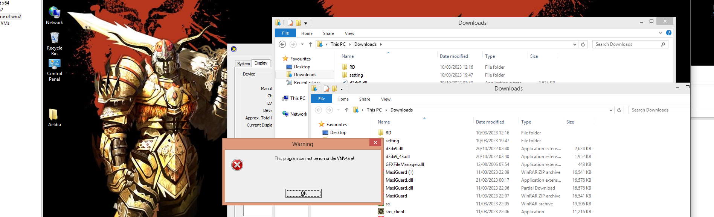Viewport: 714px width, 217px height.
Task: Select Downloads in rear window navigation pane
Action: coord(305,75)
